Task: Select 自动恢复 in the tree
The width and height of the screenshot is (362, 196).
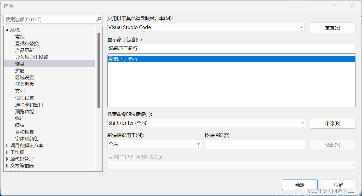Action: [x=25, y=132]
